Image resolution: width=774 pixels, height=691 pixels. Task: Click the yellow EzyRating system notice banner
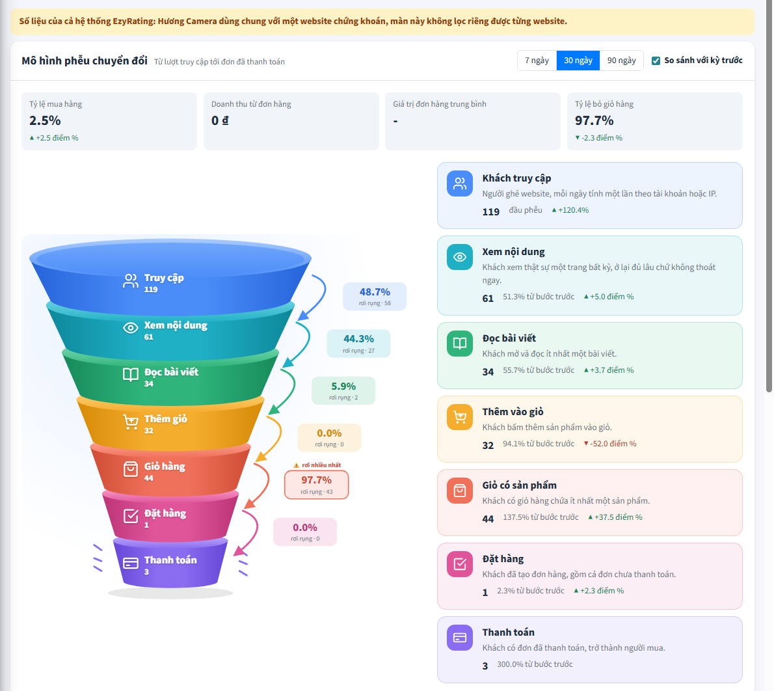pyautogui.click(x=382, y=21)
